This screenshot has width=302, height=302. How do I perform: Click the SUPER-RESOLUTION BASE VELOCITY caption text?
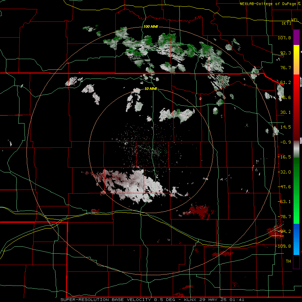106,300
